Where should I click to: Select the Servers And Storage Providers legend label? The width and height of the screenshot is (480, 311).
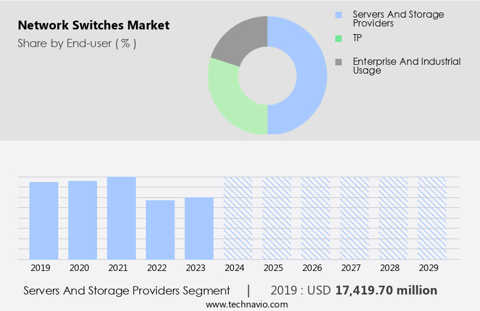tap(398, 19)
